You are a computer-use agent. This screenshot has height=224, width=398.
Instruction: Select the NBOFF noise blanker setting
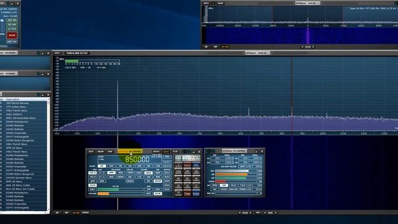point(158,181)
